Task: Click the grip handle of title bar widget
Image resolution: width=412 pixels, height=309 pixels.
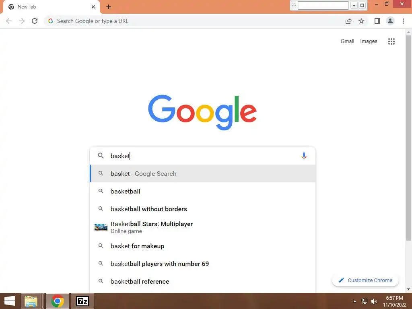Action: (x=294, y=5)
